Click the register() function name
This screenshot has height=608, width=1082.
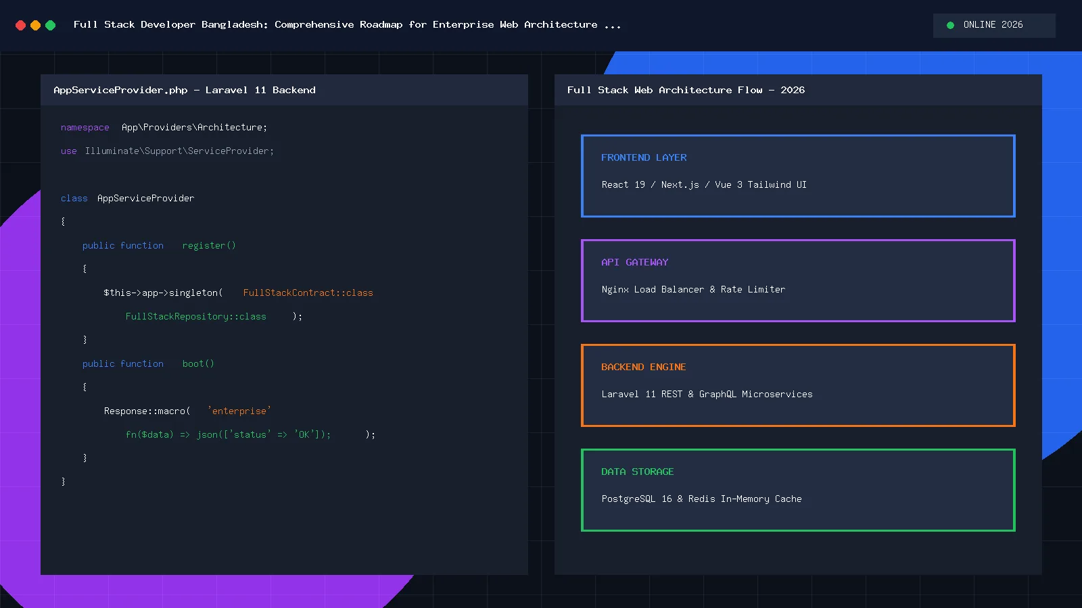[x=209, y=245]
